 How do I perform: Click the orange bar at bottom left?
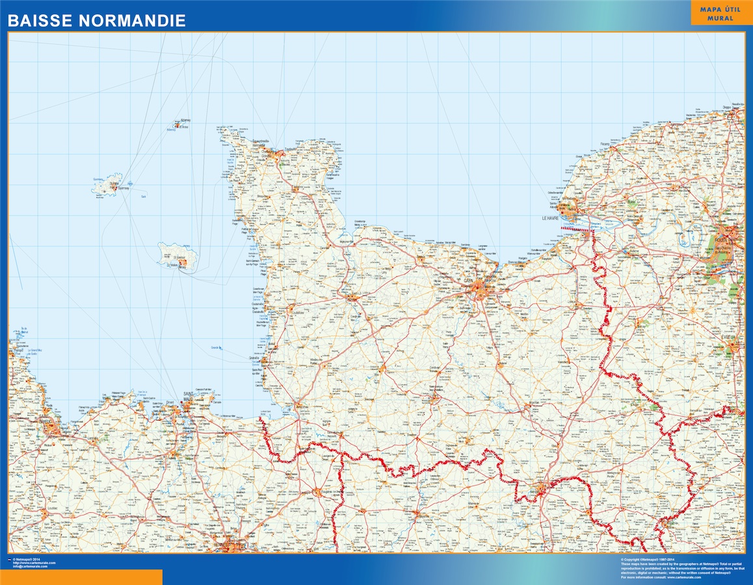pyautogui.click(x=81, y=577)
